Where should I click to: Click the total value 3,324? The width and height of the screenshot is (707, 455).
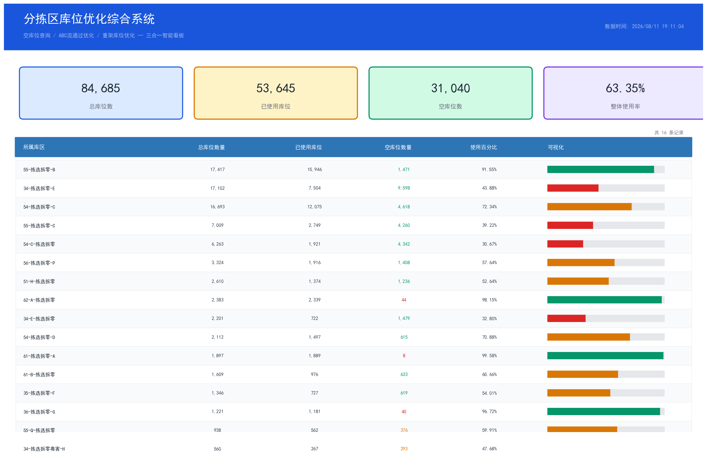[217, 262]
